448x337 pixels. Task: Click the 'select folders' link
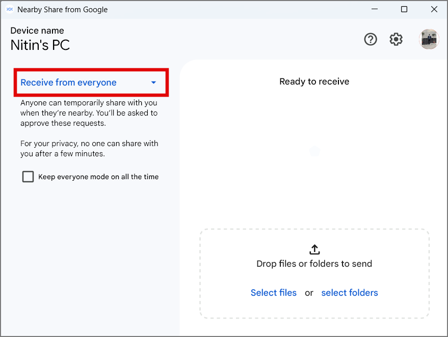(350, 293)
